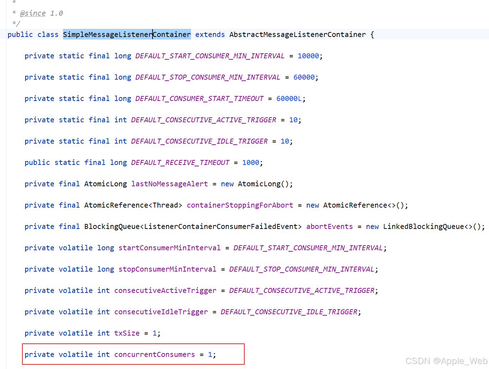Click the stopConsumerMinInterval field name

(168, 269)
